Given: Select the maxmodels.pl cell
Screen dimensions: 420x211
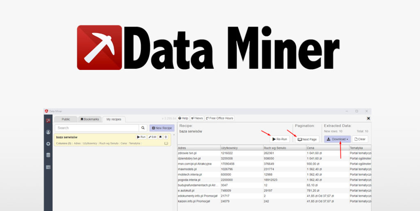Looking at the screenshot, I should 199,169.
